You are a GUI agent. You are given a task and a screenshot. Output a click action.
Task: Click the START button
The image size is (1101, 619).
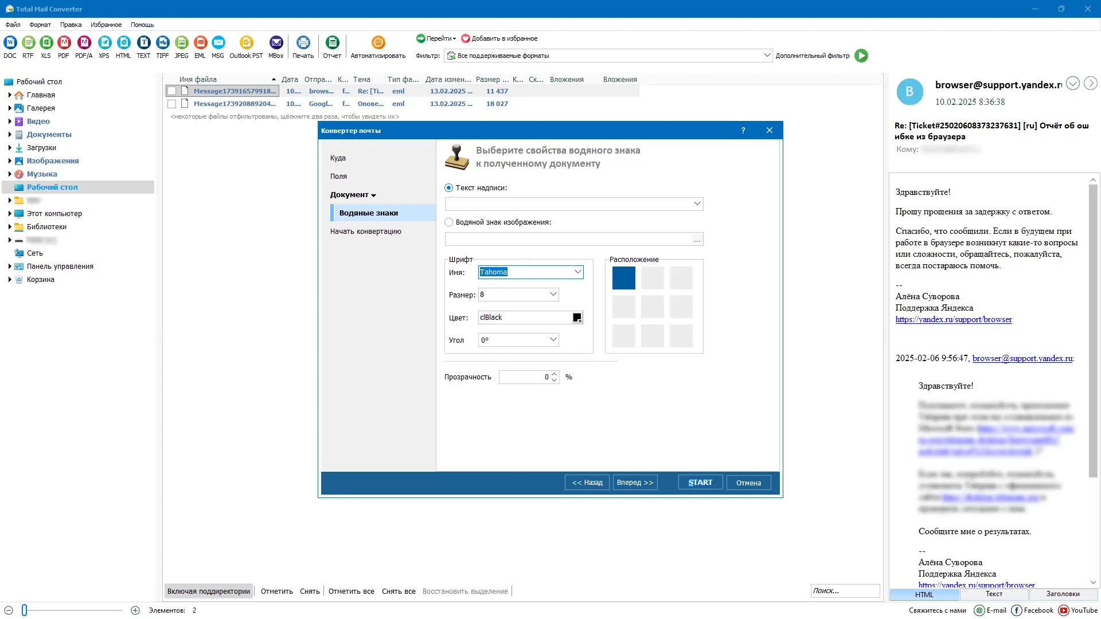tap(700, 483)
